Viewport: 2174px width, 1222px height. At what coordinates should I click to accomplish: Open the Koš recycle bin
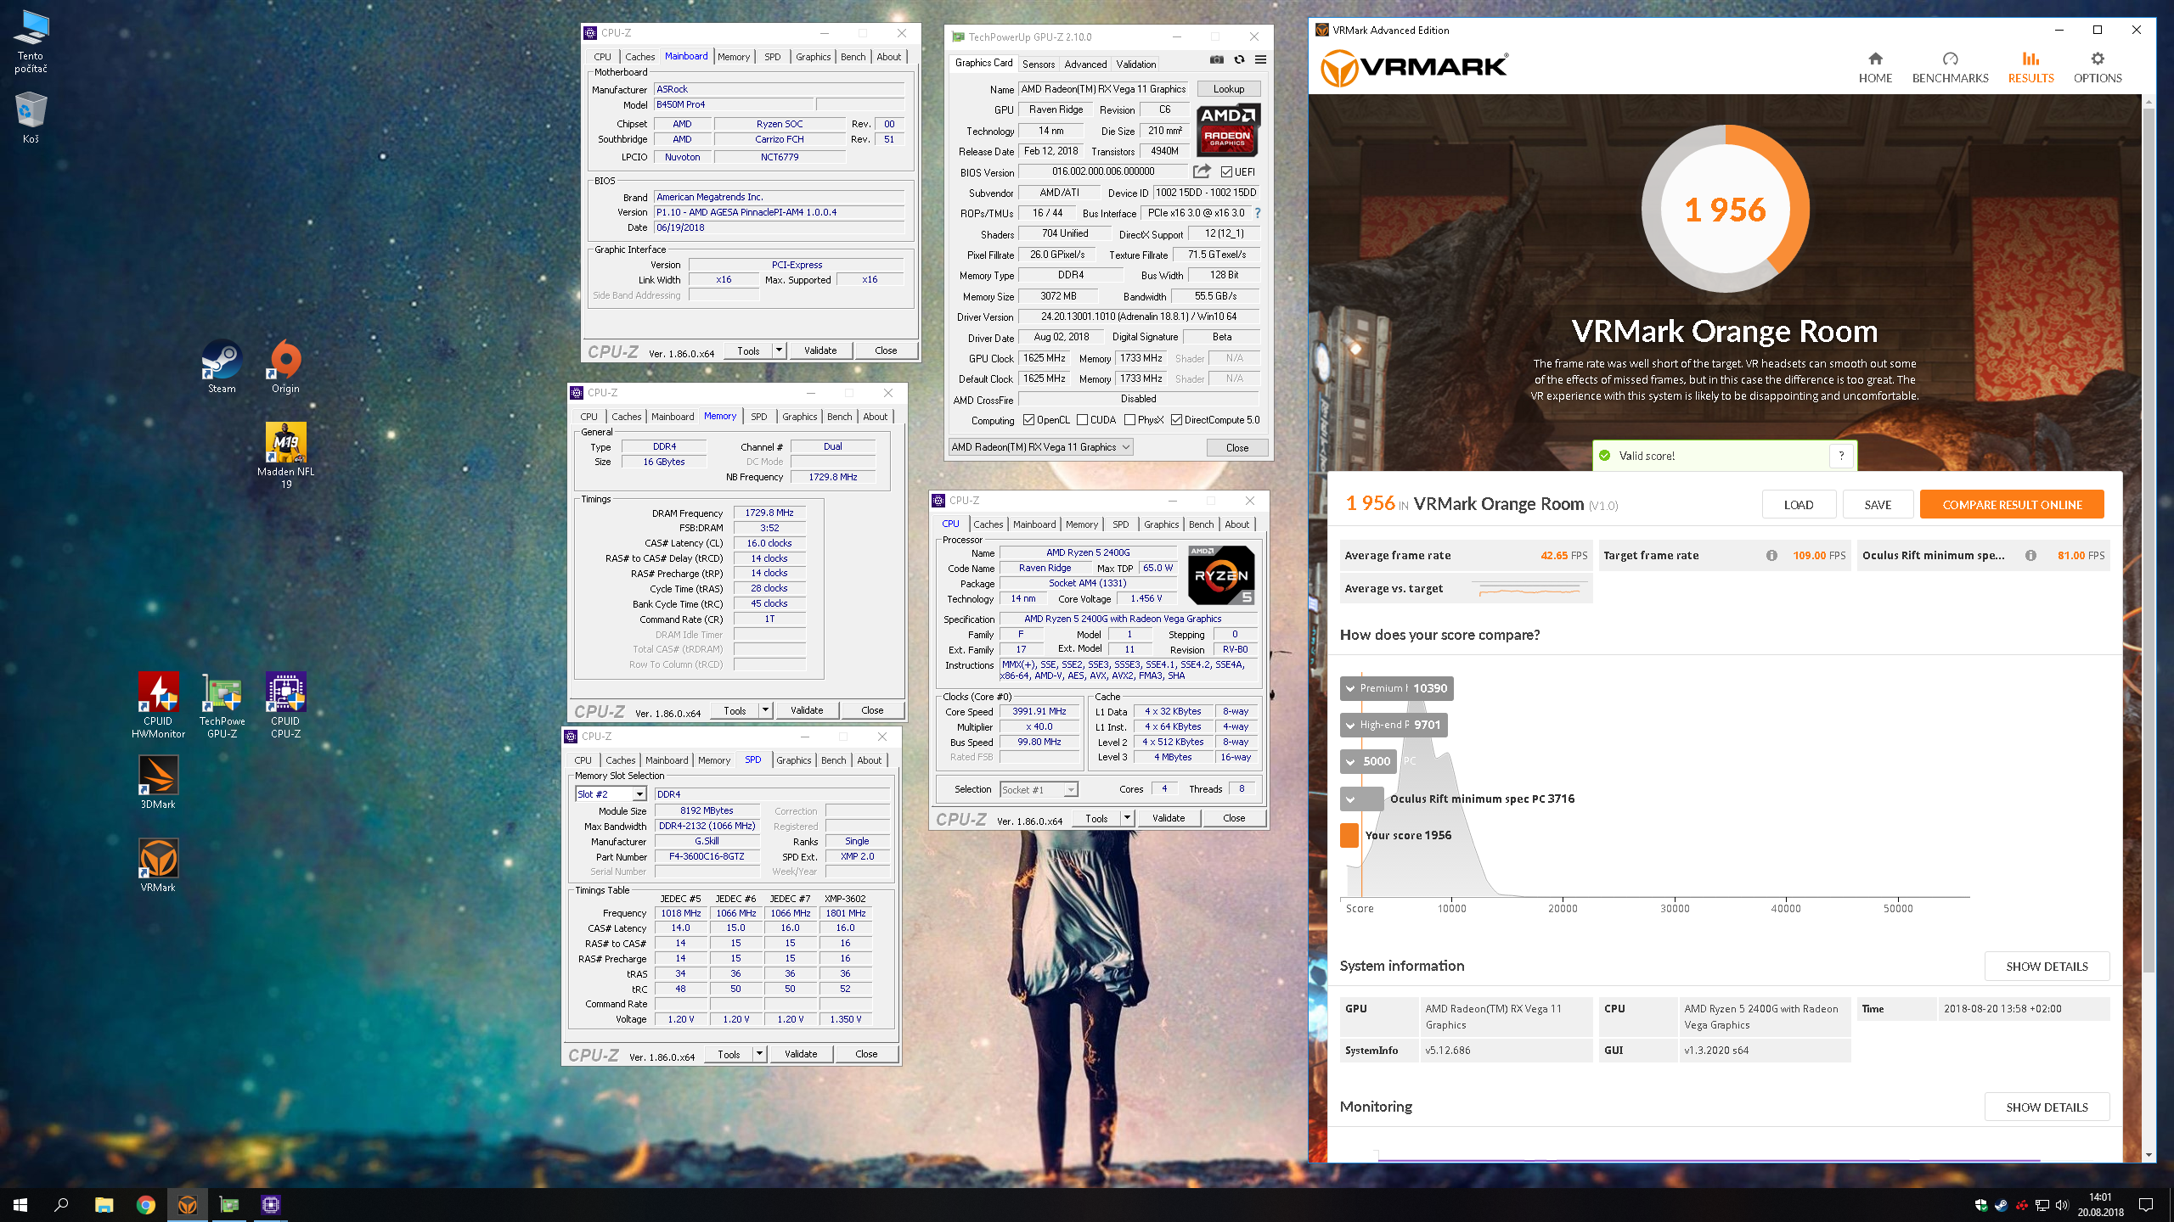click(x=31, y=117)
